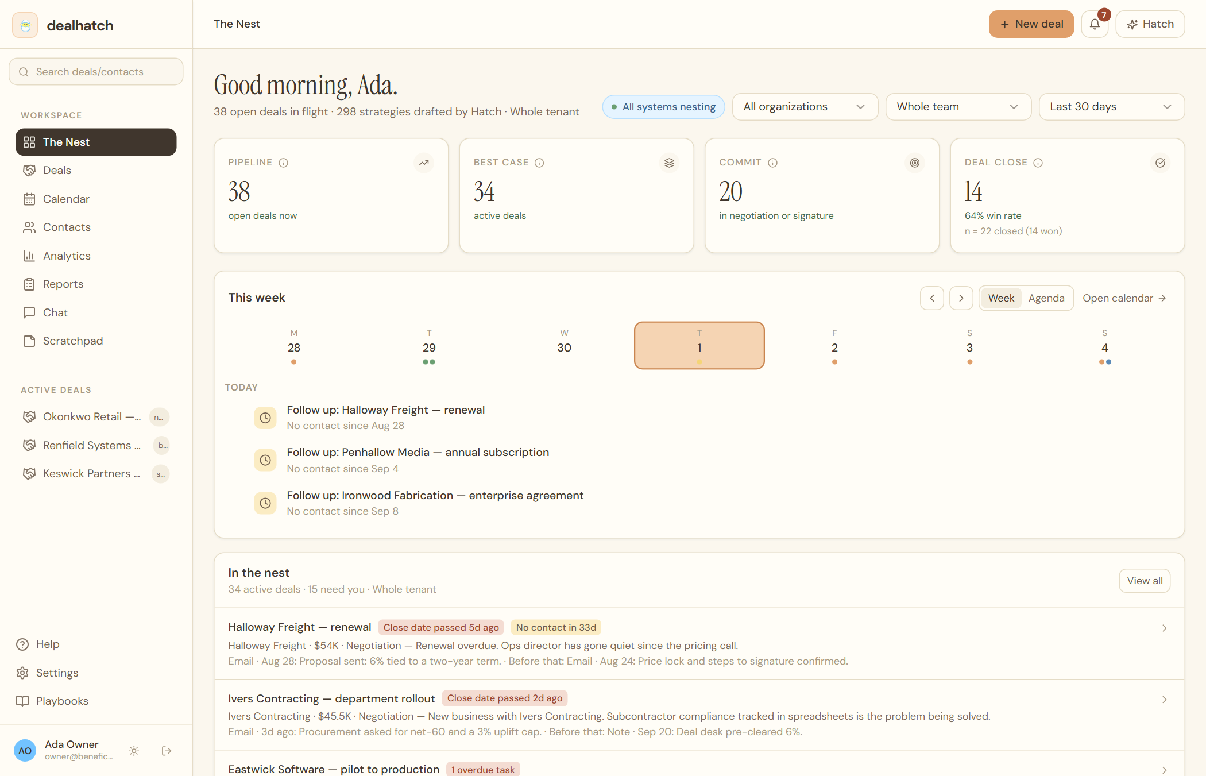
Task: Open Okonkwo Retail active deal
Action: click(96, 417)
